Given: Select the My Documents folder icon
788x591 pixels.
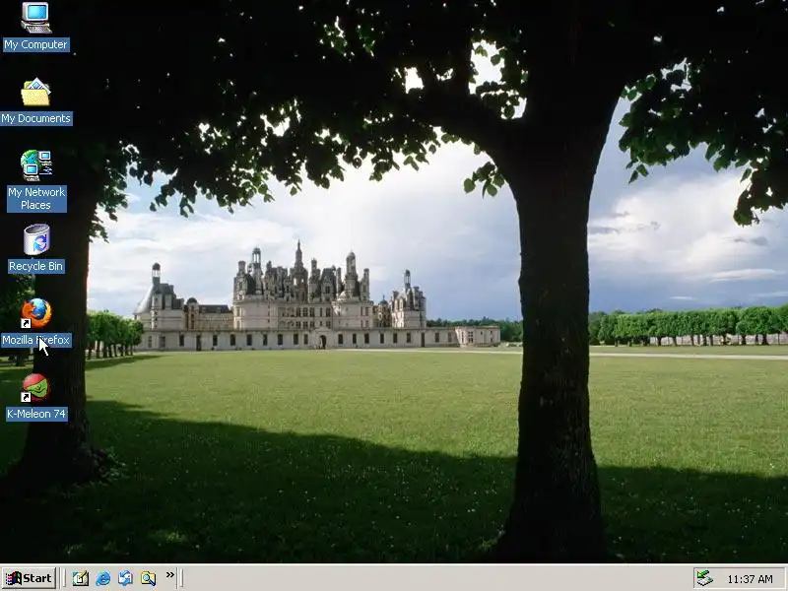Looking at the screenshot, I should pos(35,92).
